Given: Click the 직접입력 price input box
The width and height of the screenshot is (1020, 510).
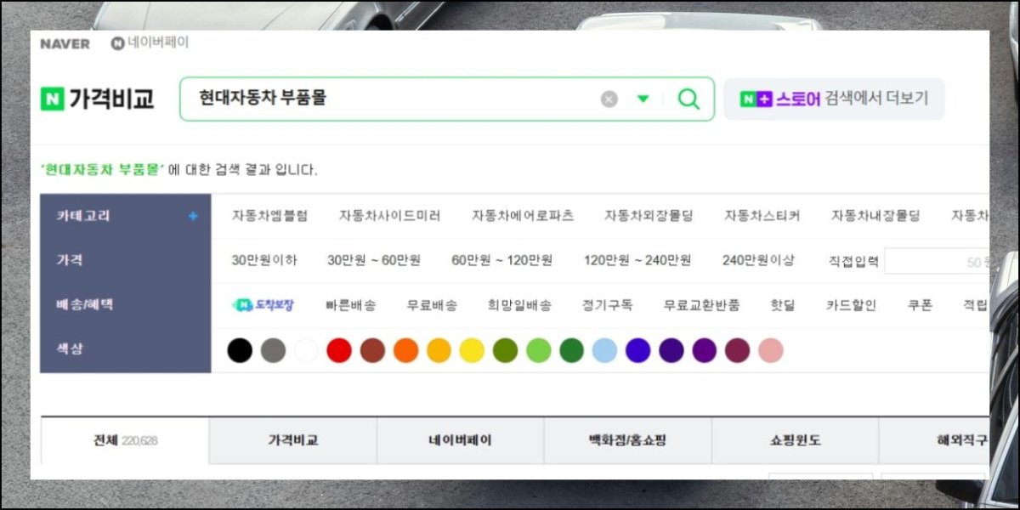Looking at the screenshot, I should tap(937, 262).
